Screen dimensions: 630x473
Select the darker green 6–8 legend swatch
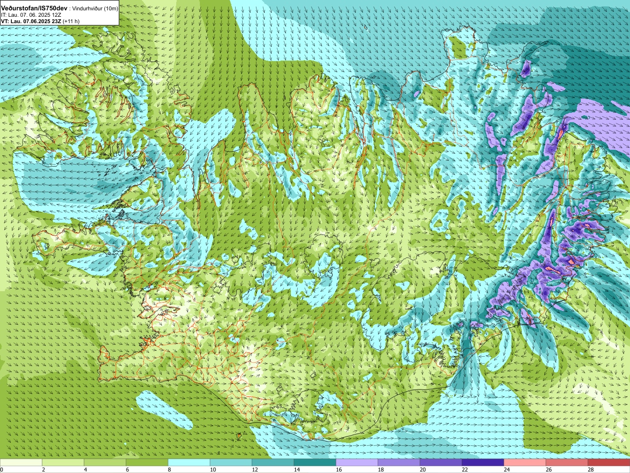(x=147, y=463)
